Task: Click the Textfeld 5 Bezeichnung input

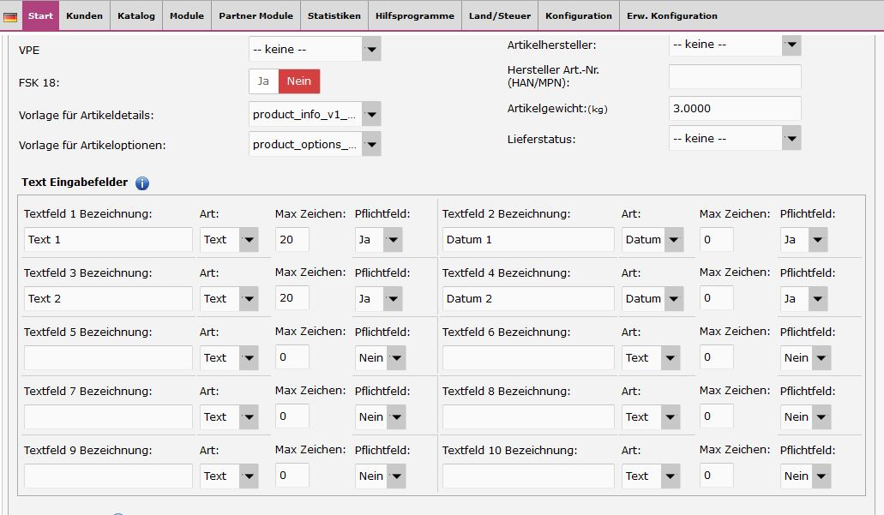Action: 107,357
